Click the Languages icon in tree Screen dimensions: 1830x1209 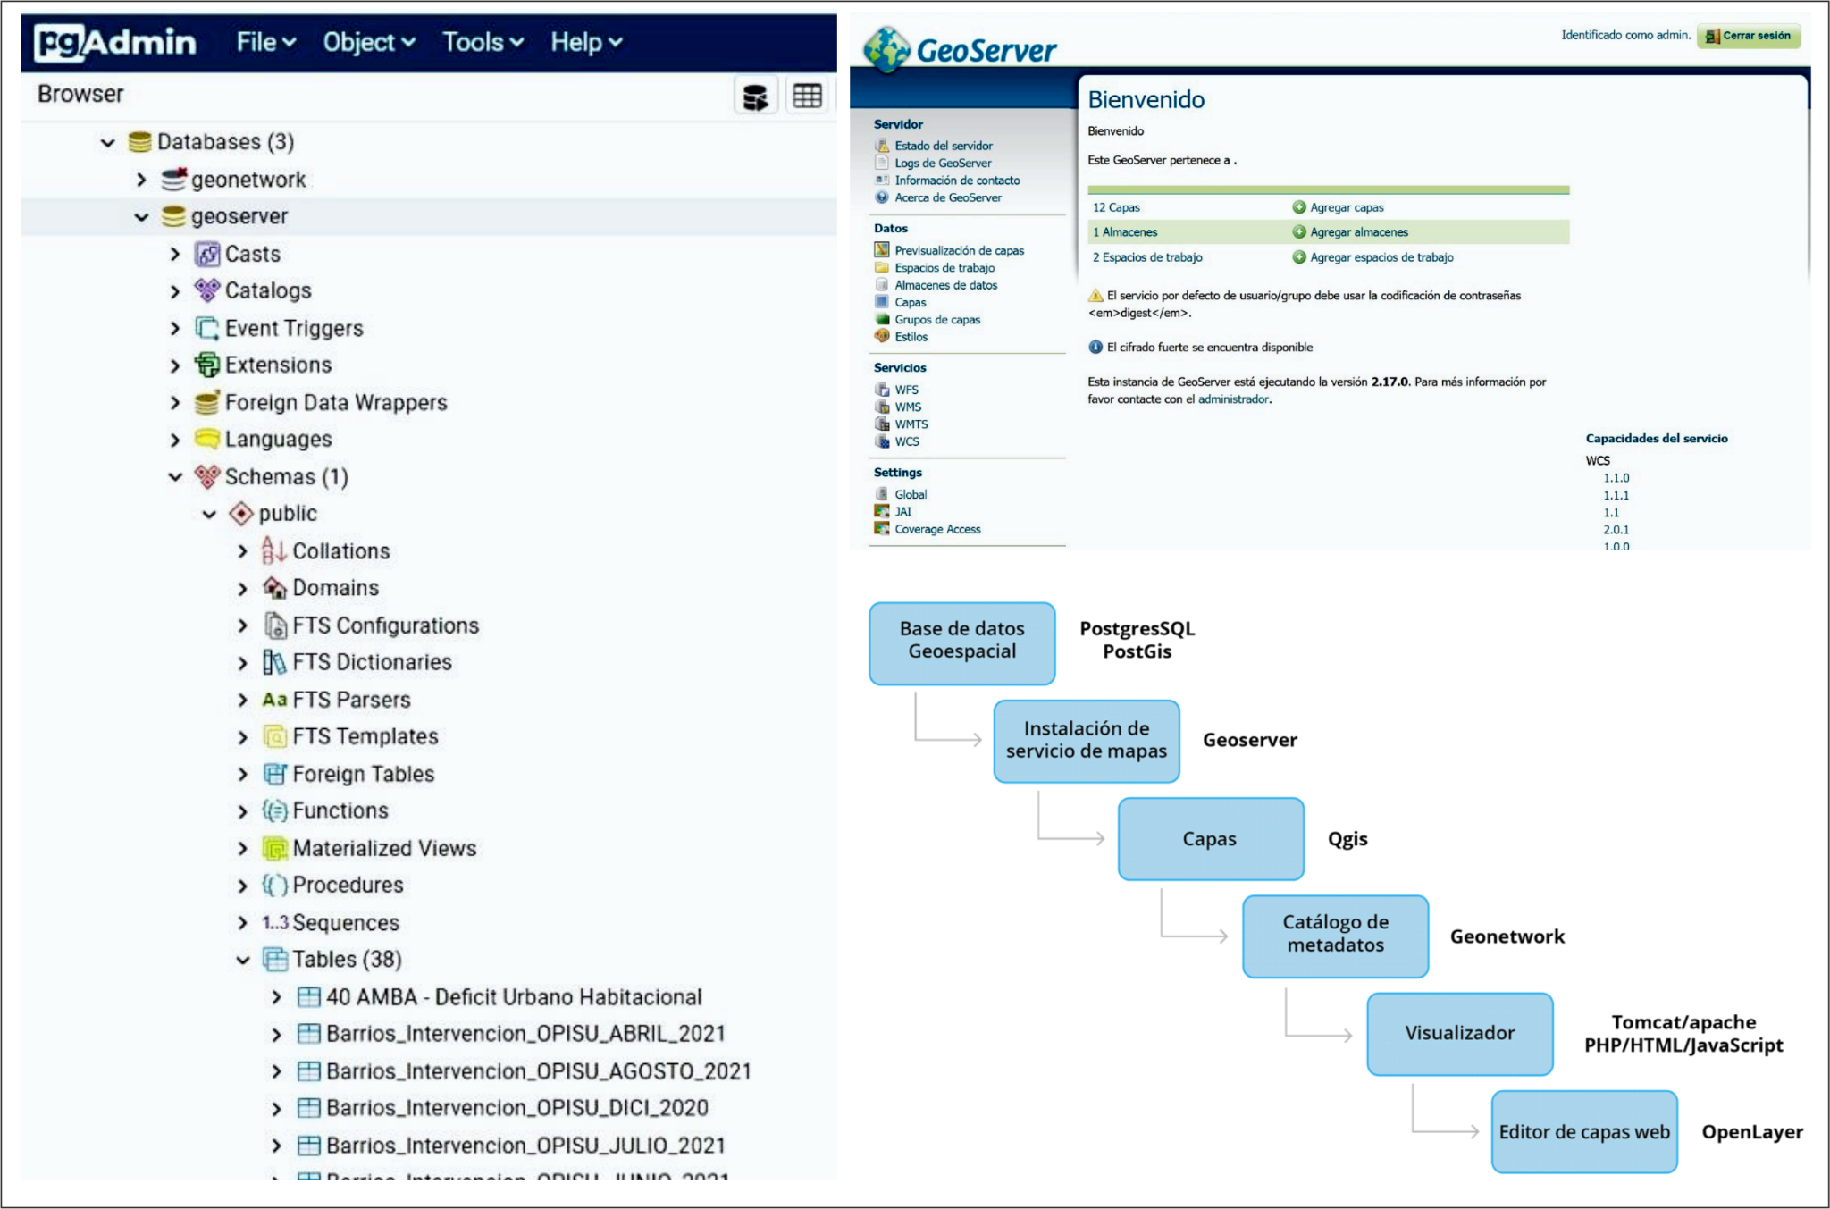[207, 440]
